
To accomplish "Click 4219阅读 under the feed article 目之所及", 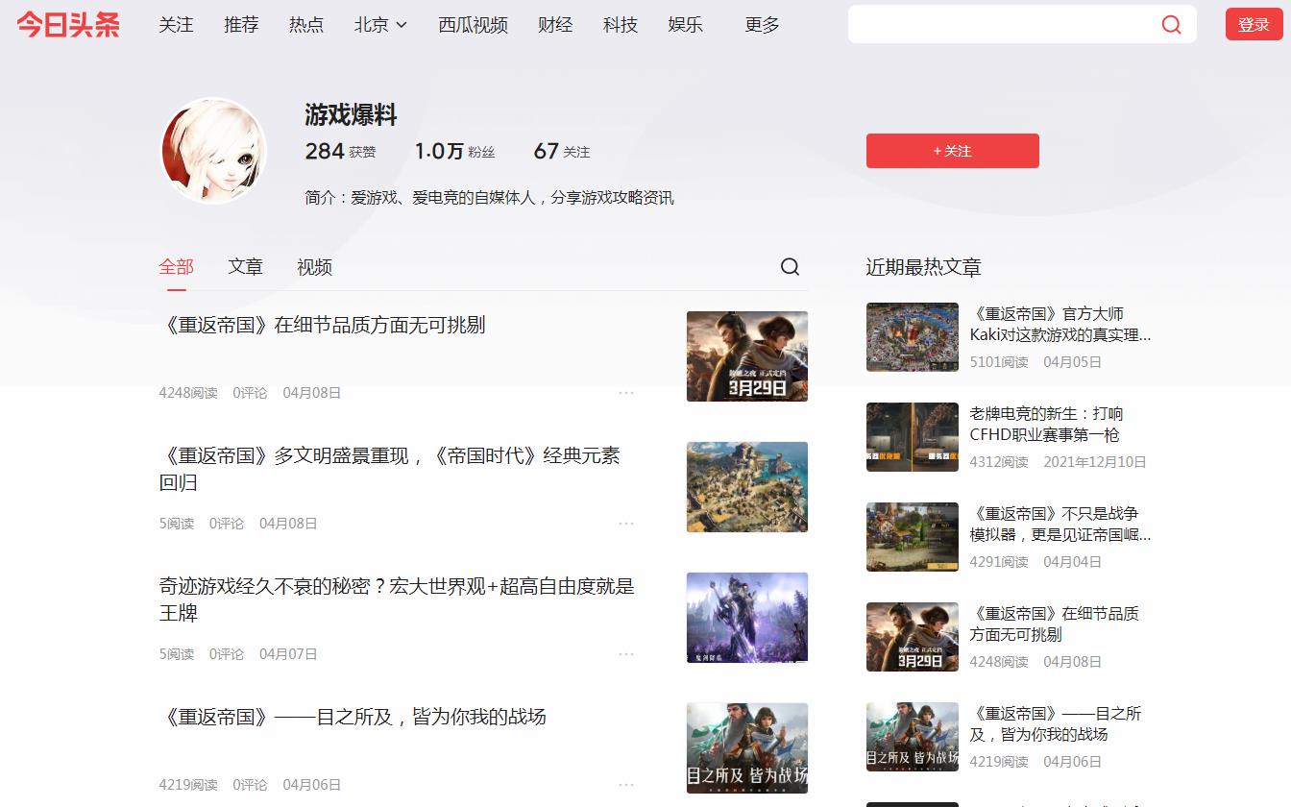I will click(188, 785).
